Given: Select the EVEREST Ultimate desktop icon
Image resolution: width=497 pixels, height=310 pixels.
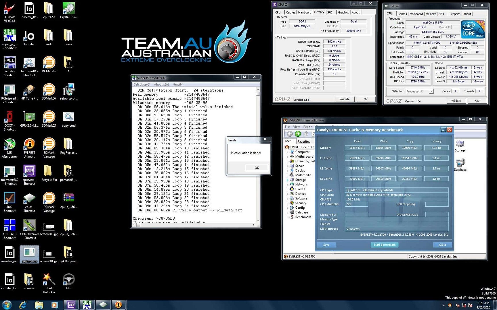Looking at the screenshot, I should pos(29,148).
